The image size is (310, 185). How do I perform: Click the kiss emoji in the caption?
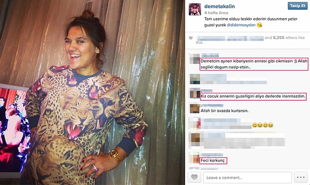(259, 25)
